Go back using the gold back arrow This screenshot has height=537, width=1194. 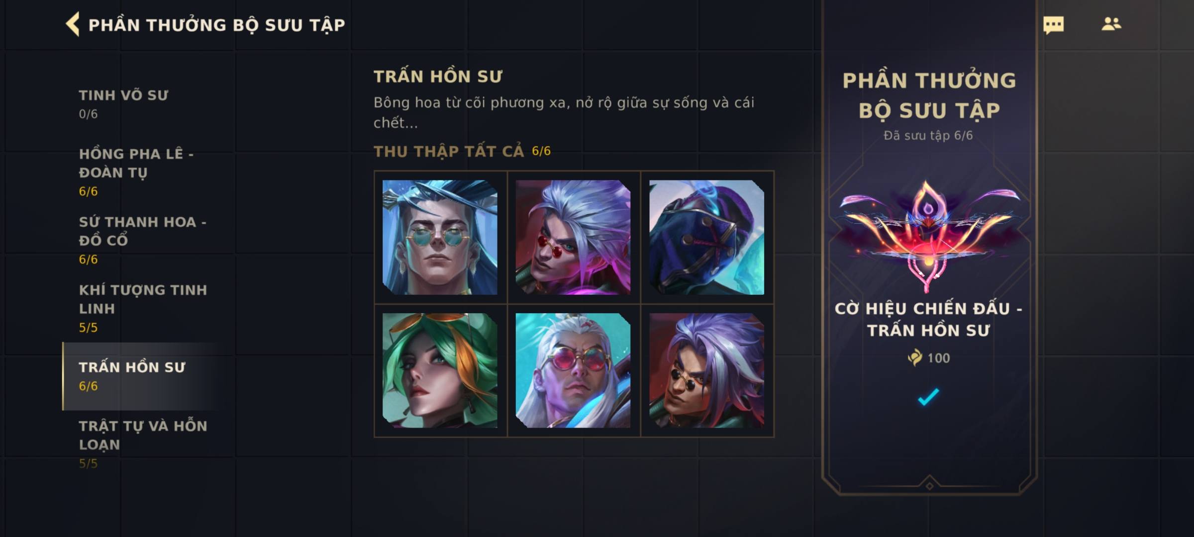(x=73, y=24)
